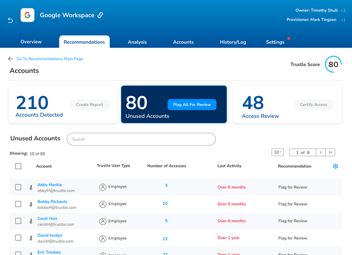The width and height of the screenshot is (352, 255).
Task: Go to next page arrow
Action: [321, 153]
